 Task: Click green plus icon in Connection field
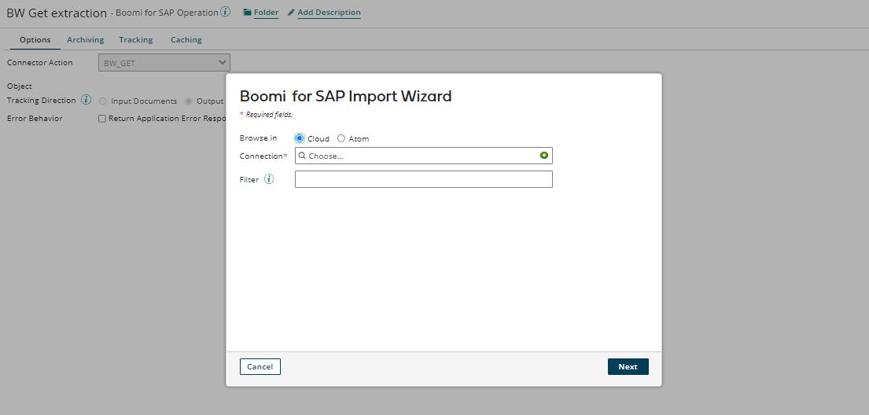[x=544, y=156]
